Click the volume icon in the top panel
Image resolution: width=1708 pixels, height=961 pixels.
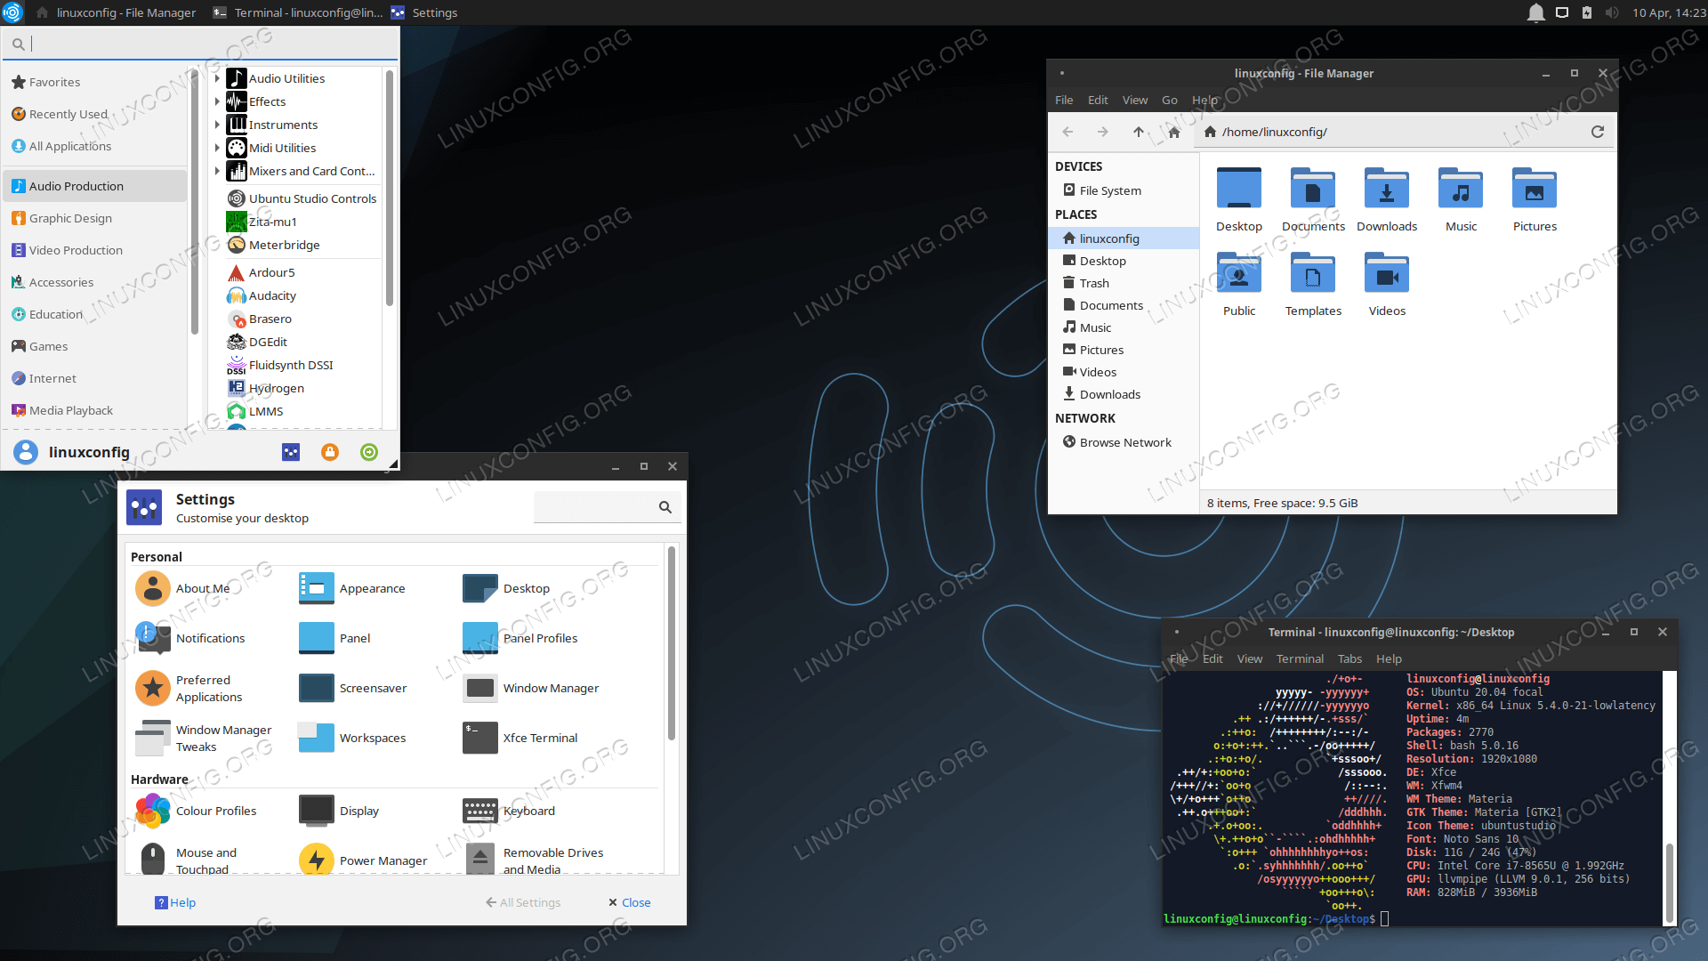click(1612, 12)
